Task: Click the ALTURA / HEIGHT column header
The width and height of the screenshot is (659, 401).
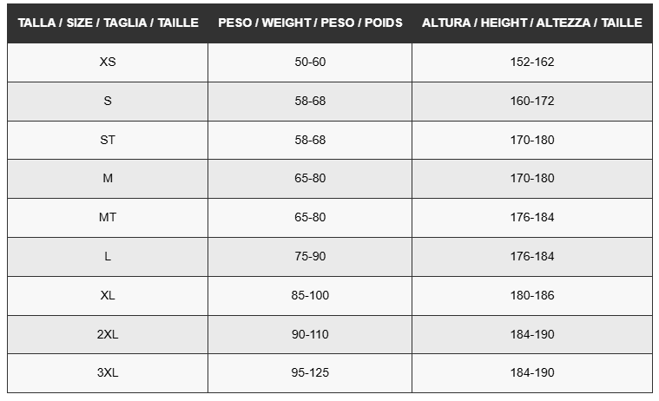Action: tap(532, 23)
